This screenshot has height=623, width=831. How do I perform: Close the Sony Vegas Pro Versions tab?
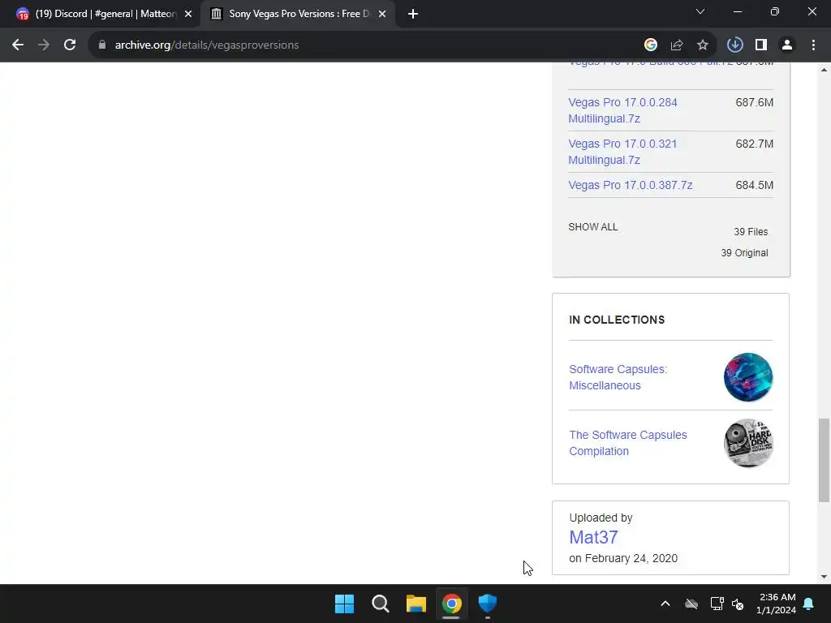[x=382, y=14]
